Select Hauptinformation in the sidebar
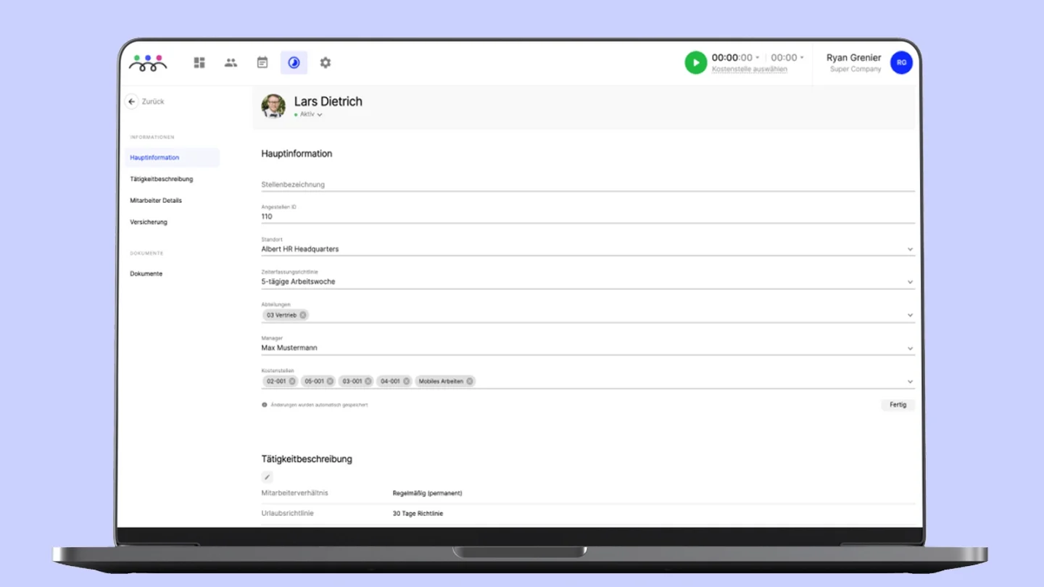The image size is (1044, 587). (x=172, y=157)
